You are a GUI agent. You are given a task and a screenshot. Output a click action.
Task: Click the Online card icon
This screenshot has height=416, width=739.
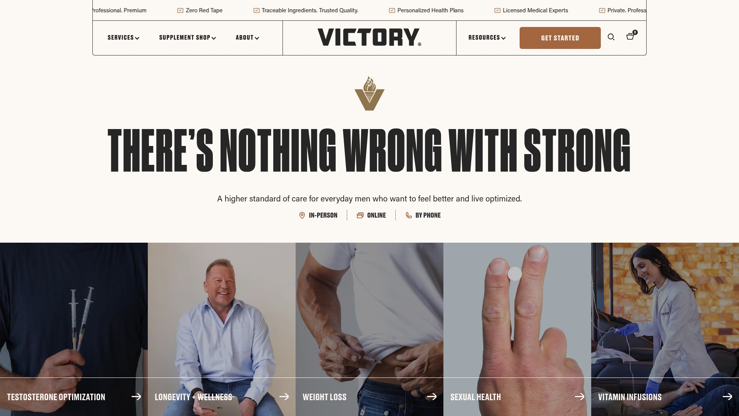tap(360, 215)
